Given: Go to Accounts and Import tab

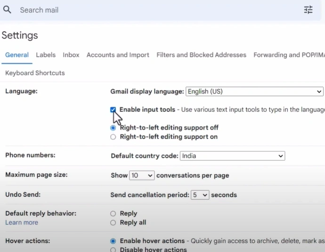Looking at the screenshot, I should [118, 55].
